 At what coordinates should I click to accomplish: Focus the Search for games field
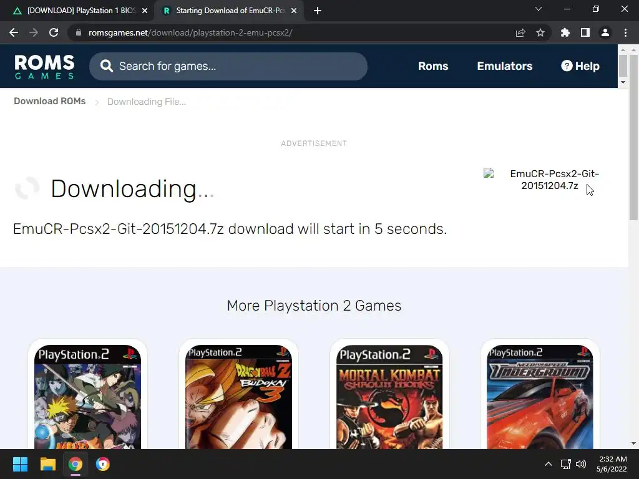(x=228, y=66)
